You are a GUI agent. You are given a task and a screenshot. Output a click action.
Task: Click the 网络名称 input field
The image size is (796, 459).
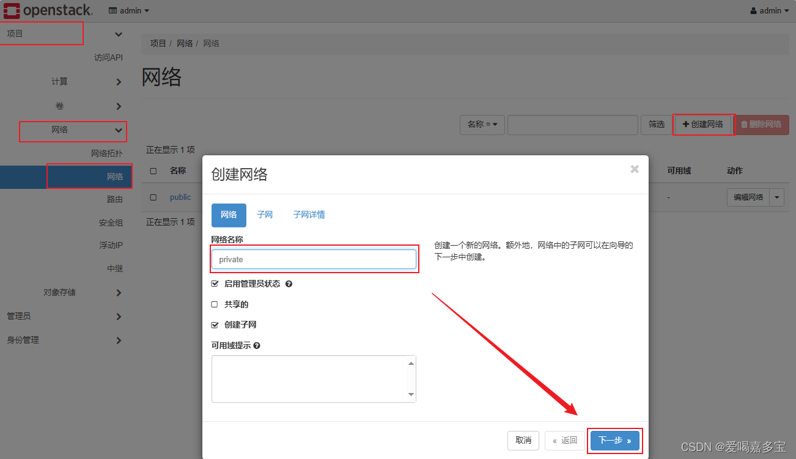[x=314, y=259]
